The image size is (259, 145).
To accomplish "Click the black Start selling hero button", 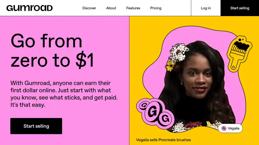I will pos(36,126).
